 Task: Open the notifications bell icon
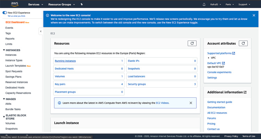(204, 5)
